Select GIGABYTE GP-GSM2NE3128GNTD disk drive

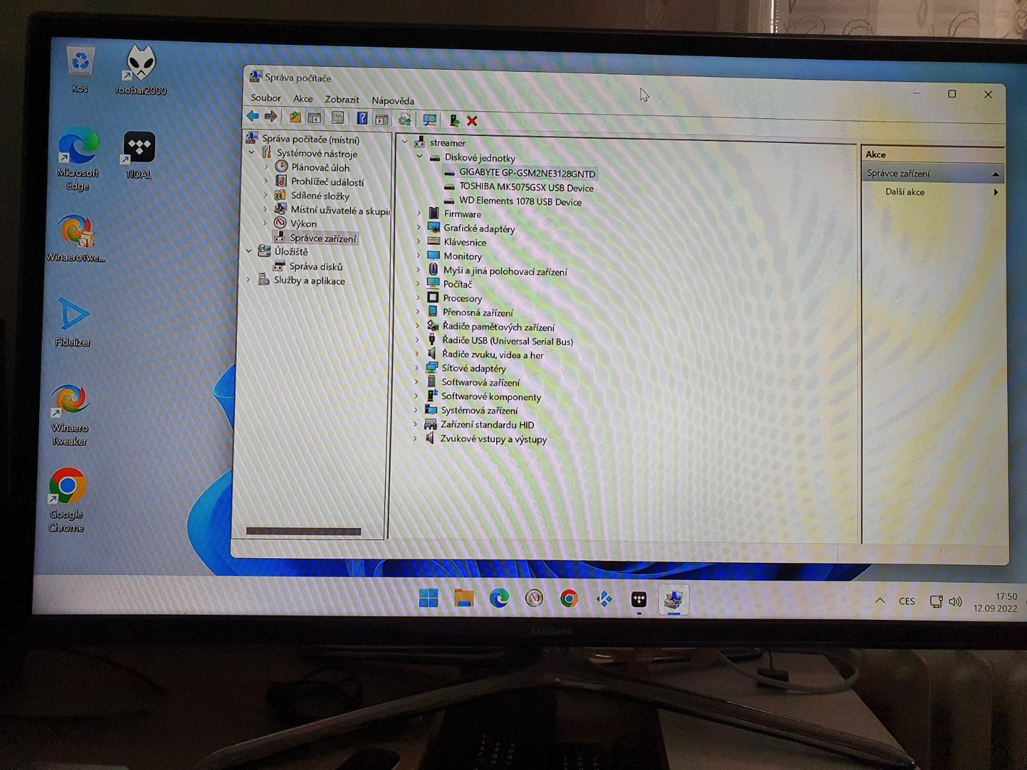click(526, 173)
